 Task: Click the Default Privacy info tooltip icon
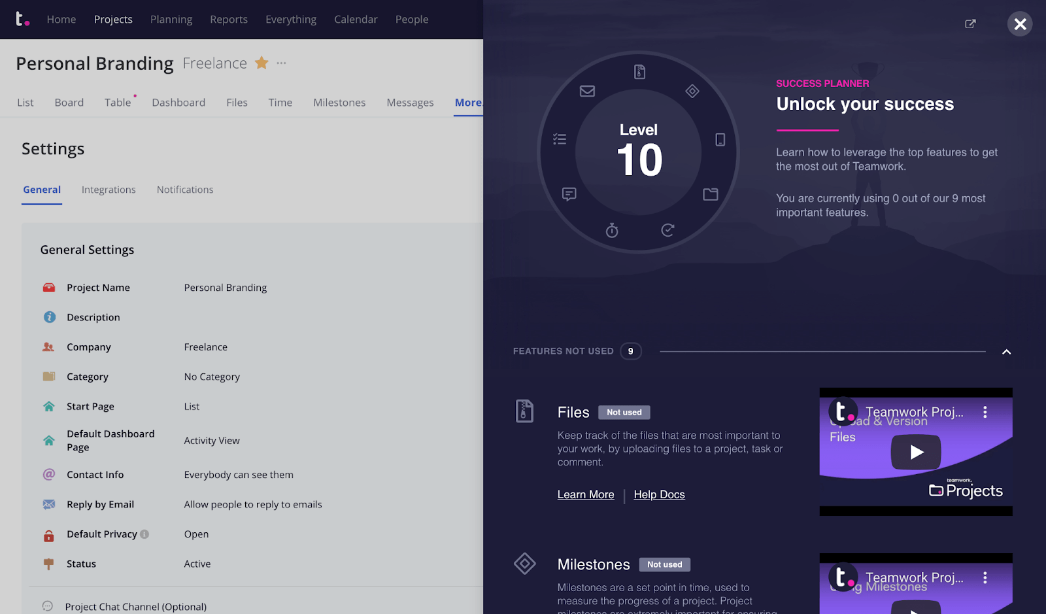(144, 534)
